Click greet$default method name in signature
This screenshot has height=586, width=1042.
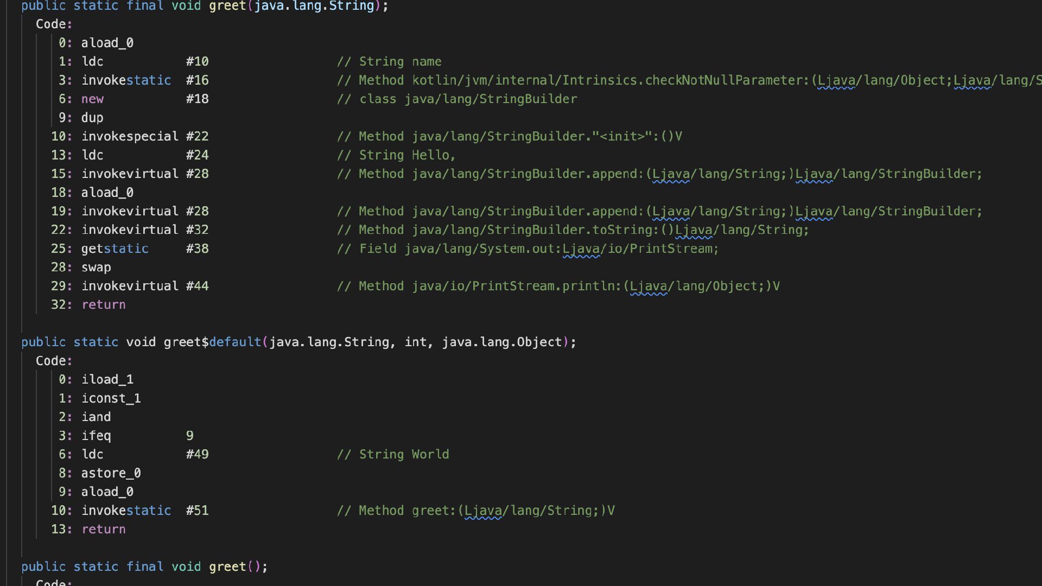pyautogui.click(x=212, y=342)
